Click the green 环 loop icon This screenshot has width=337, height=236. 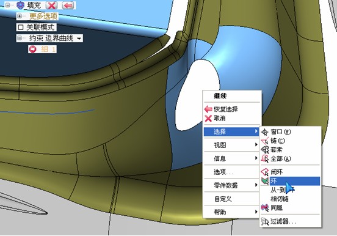point(265,181)
